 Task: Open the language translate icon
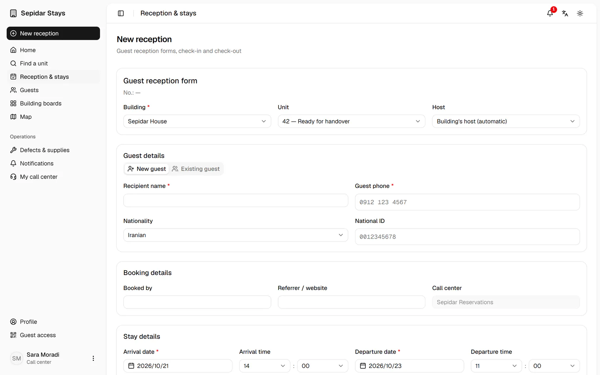coord(565,13)
